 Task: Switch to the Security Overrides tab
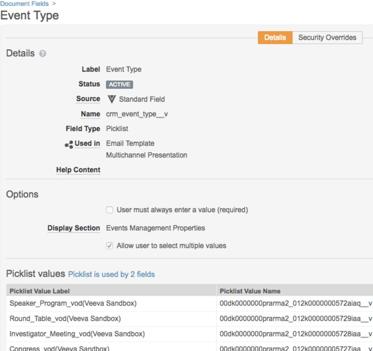point(327,38)
